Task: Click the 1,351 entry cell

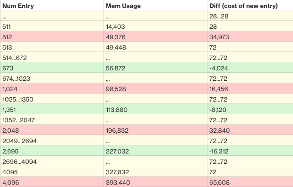Action: click(x=52, y=109)
